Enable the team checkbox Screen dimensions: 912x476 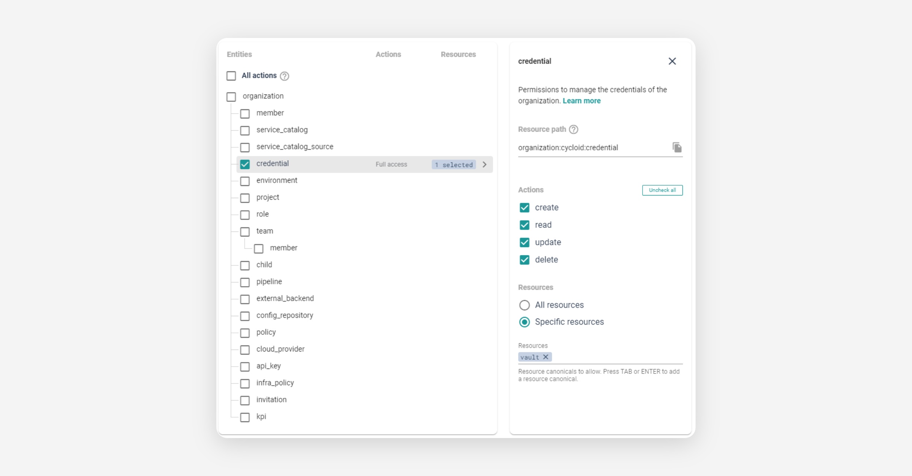point(245,232)
